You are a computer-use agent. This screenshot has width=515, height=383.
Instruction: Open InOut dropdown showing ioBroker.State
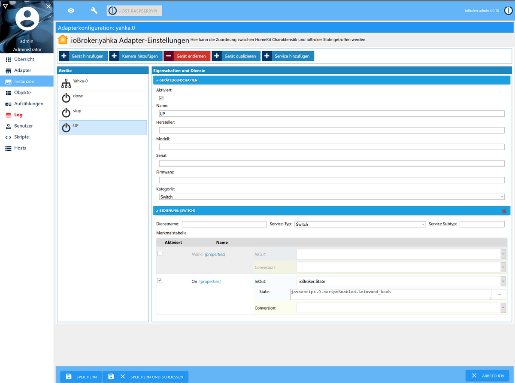[x=401, y=281]
